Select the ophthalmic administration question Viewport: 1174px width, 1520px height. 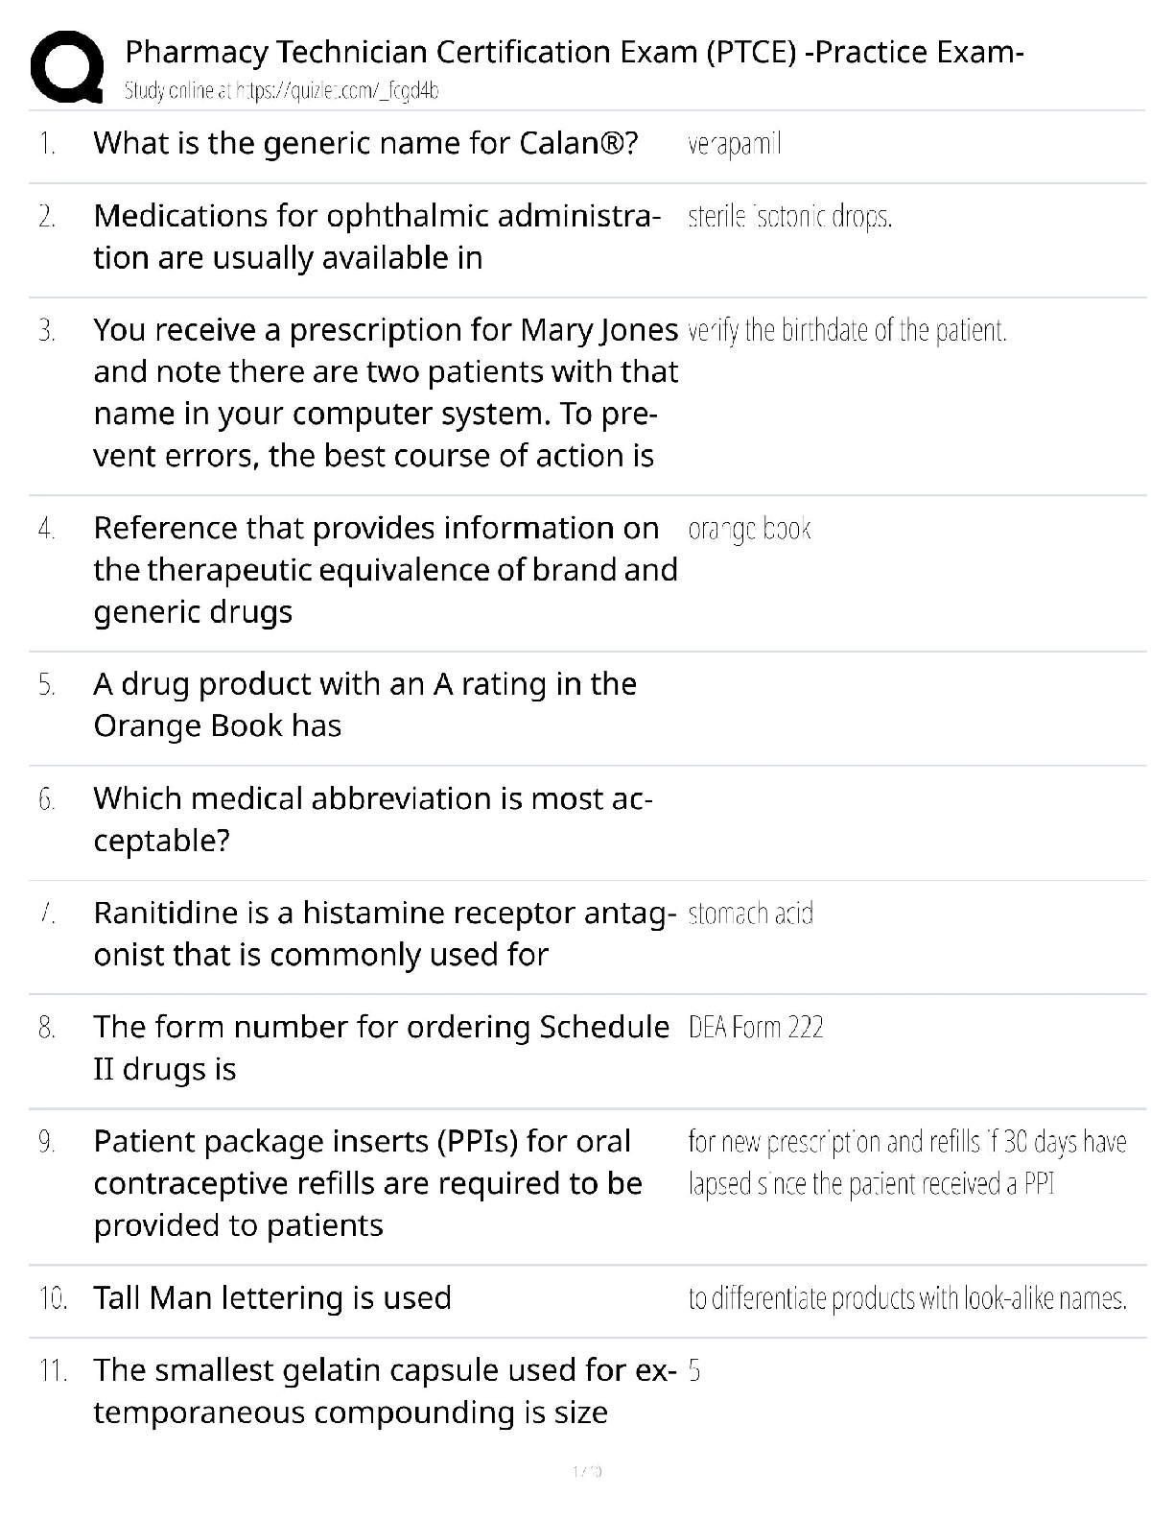pos(377,236)
